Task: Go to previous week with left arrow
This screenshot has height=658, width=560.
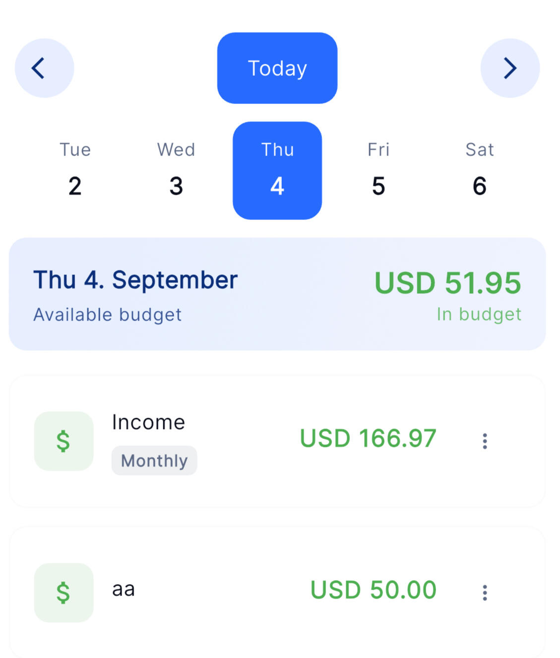Action: tap(44, 68)
